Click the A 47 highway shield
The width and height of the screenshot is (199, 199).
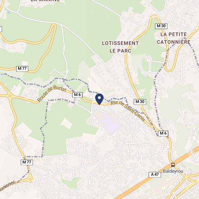[x=155, y=175]
